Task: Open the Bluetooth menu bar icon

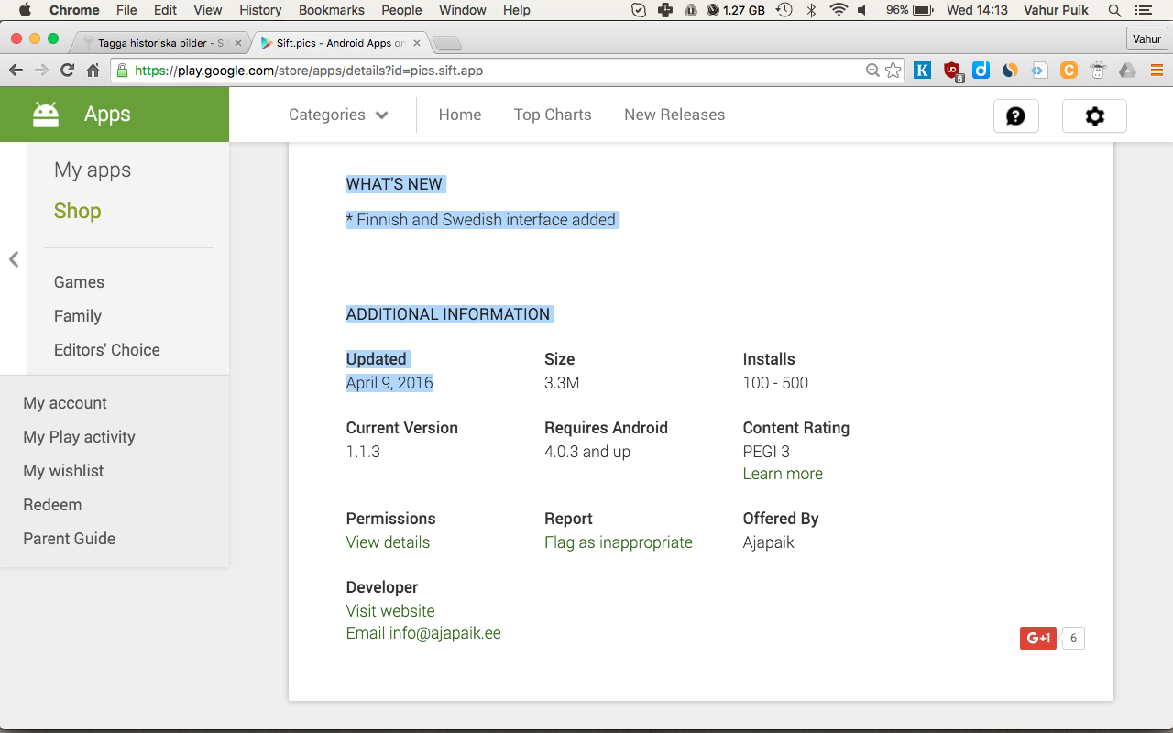Action: [811, 10]
